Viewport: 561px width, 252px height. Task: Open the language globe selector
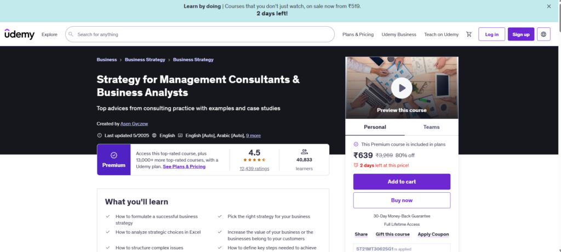(x=543, y=35)
